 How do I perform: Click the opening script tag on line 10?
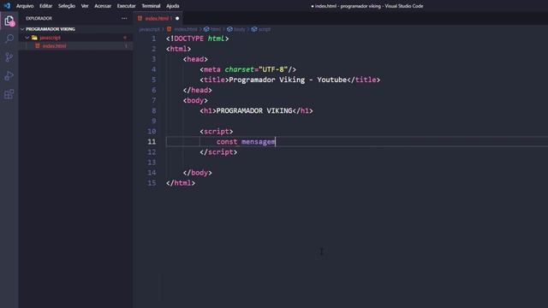[x=217, y=131]
